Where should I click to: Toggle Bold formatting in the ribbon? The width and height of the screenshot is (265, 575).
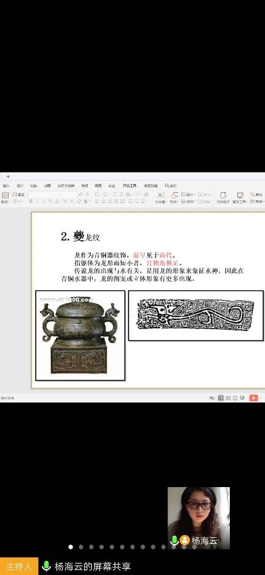pos(31,201)
